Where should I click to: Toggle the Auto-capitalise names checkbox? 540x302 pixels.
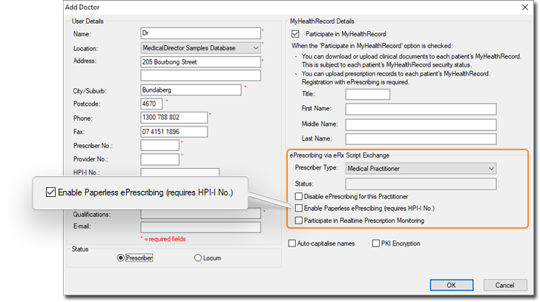pos(292,244)
